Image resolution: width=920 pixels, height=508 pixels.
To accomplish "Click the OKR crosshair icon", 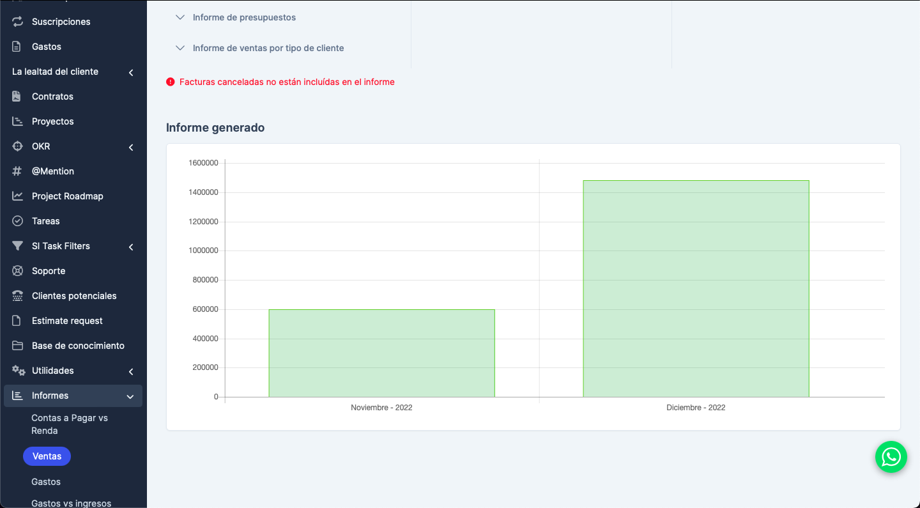I will pyautogui.click(x=17, y=146).
